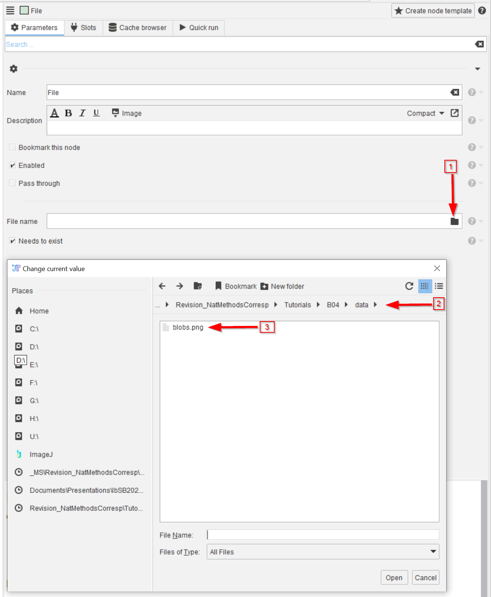Clear the Name field with erase icon

pos(454,92)
